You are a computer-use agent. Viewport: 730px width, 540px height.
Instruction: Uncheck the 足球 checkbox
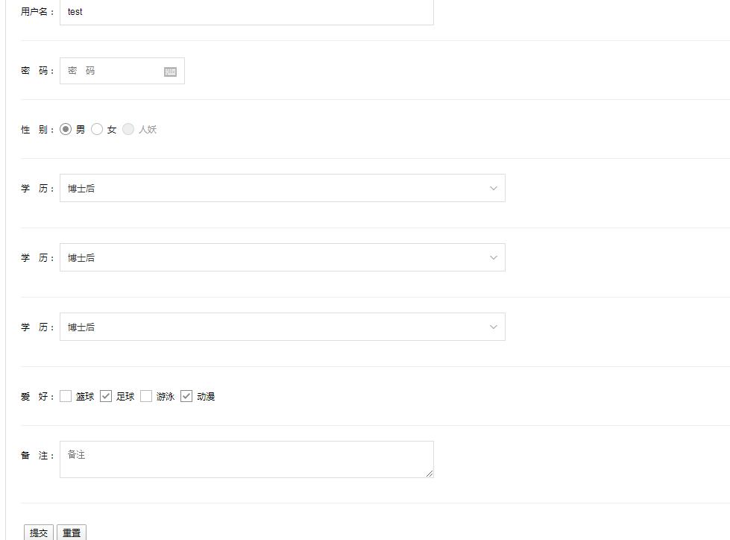106,396
